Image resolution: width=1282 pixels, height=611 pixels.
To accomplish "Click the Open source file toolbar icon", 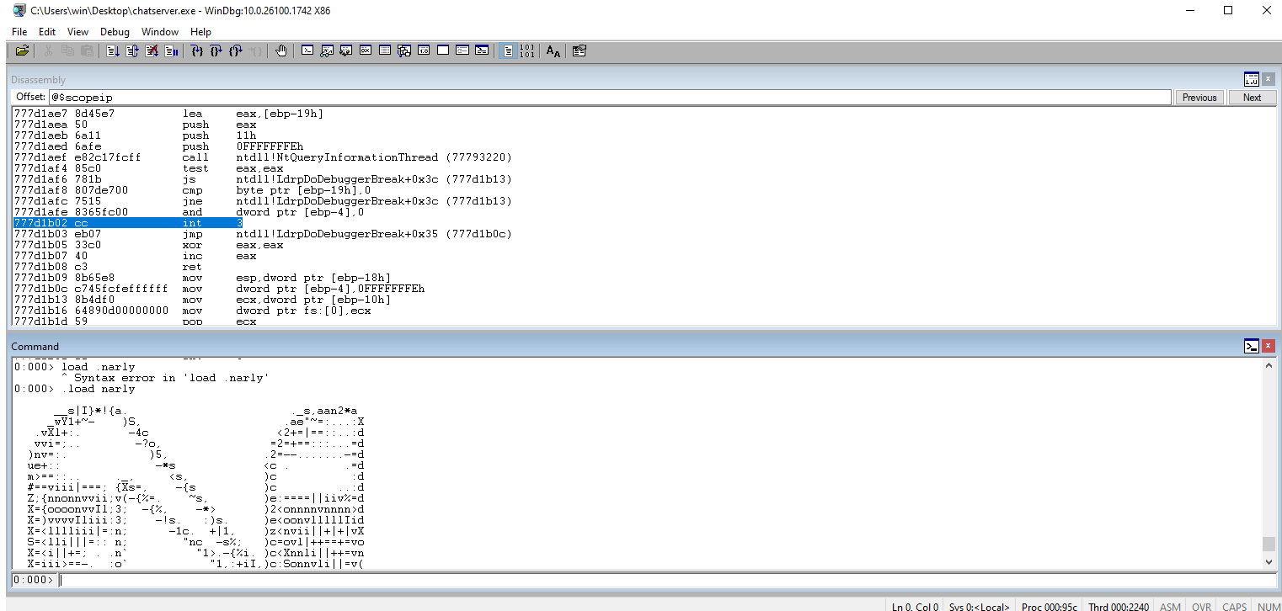I will (22, 51).
